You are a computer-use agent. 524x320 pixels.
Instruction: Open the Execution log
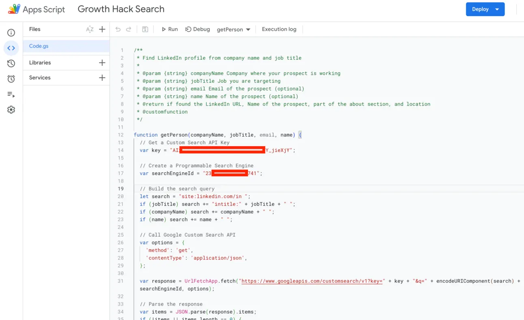pos(279,29)
